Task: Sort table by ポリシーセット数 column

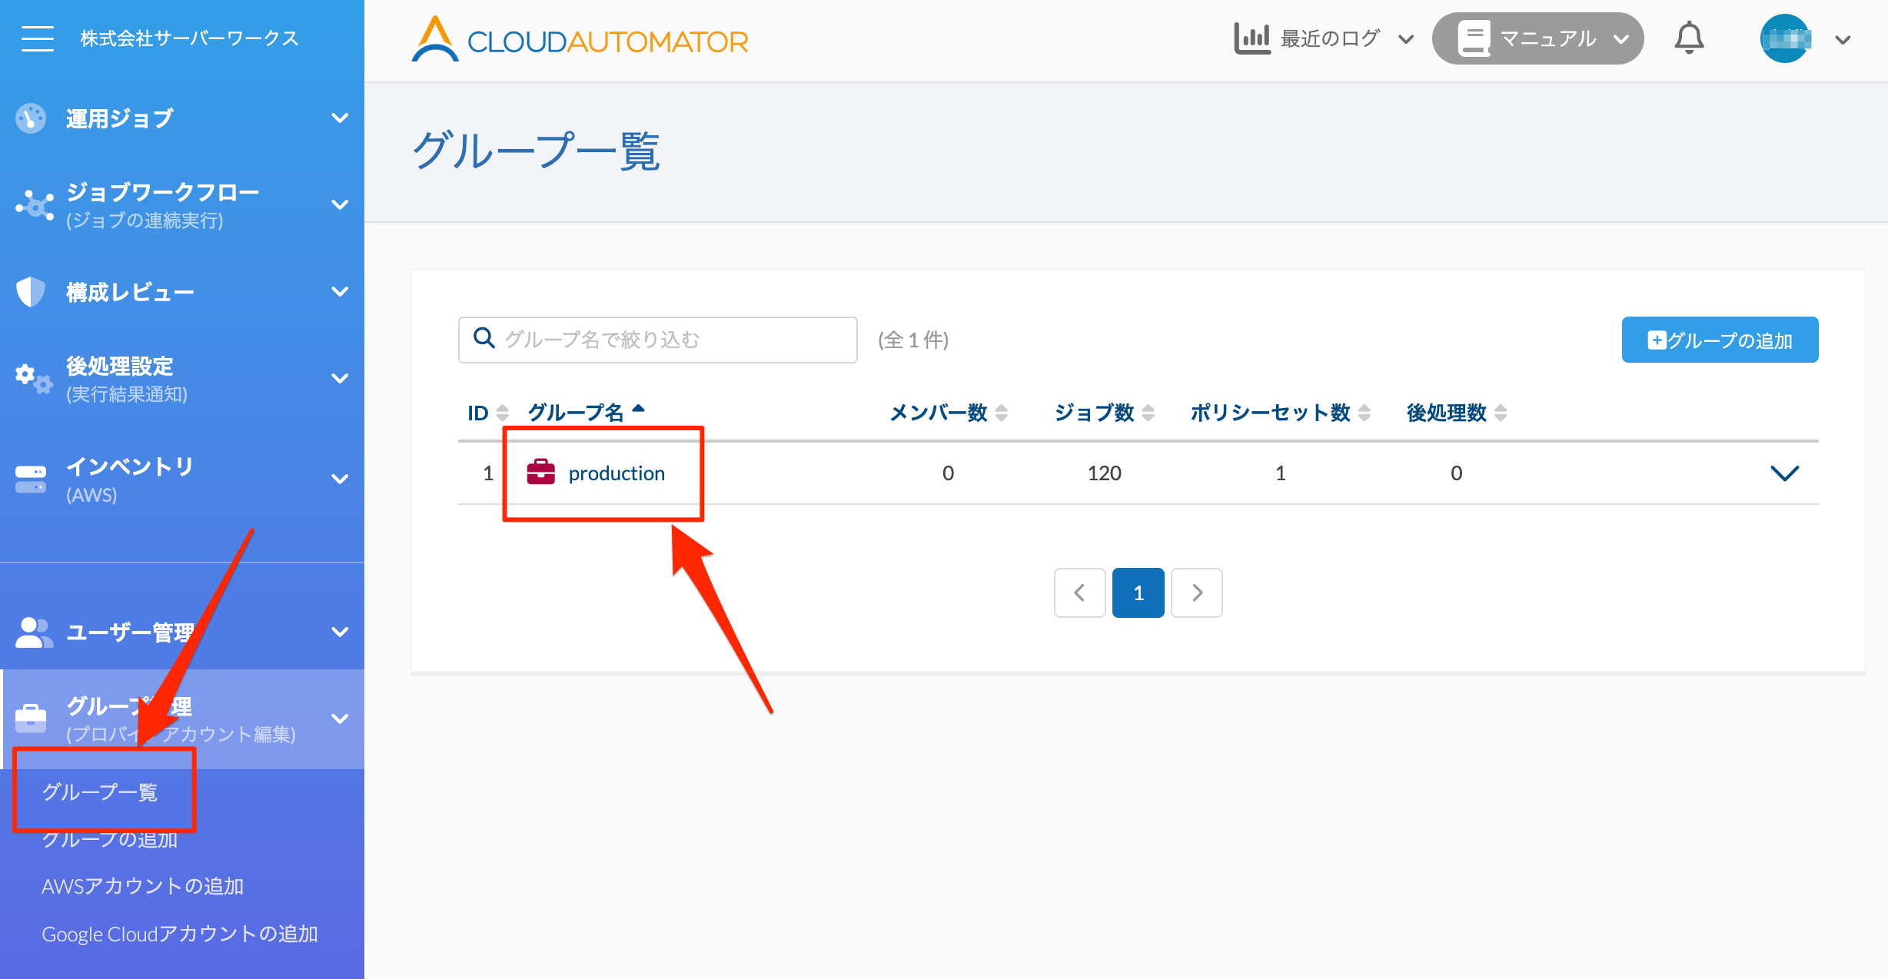Action: (1281, 413)
